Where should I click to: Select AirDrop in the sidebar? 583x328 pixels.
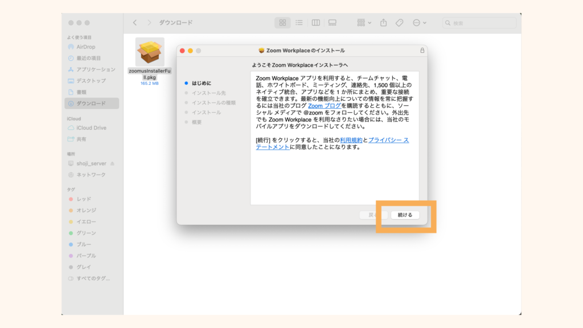tap(86, 47)
